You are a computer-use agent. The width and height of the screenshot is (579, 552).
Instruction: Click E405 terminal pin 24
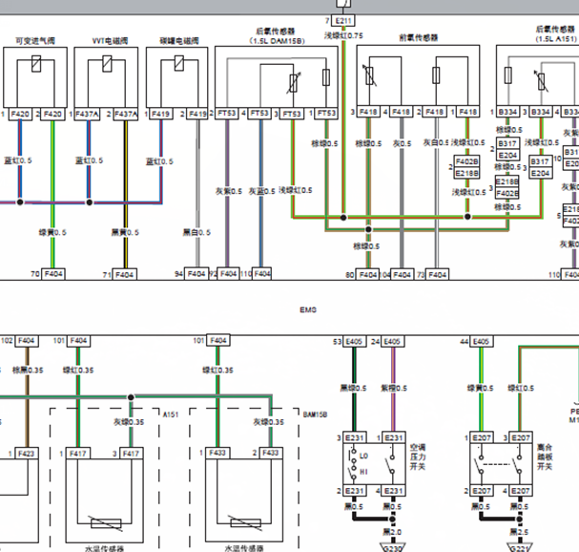[x=393, y=341]
